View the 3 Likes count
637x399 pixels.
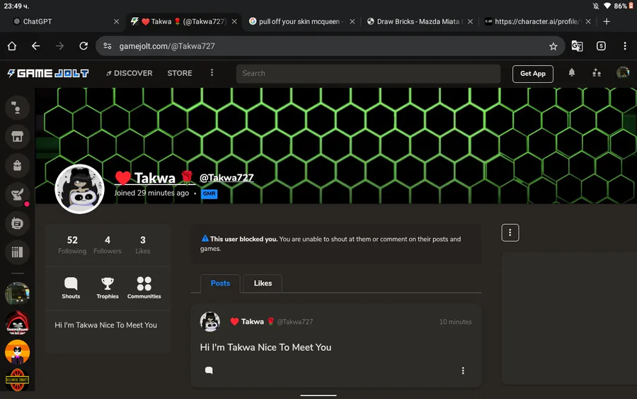point(142,245)
